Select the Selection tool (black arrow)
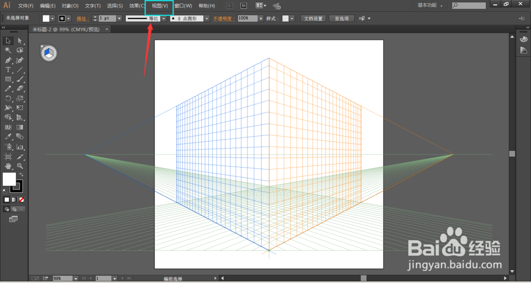Viewport: 531px width, 283px height. 8,41
